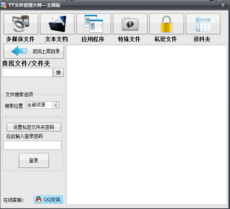Open the 资料夹 folder icon
The width and height of the screenshot is (230, 209).
pyautogui.click(x=203, y=24)
